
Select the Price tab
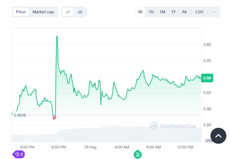[x=21, y=12]
